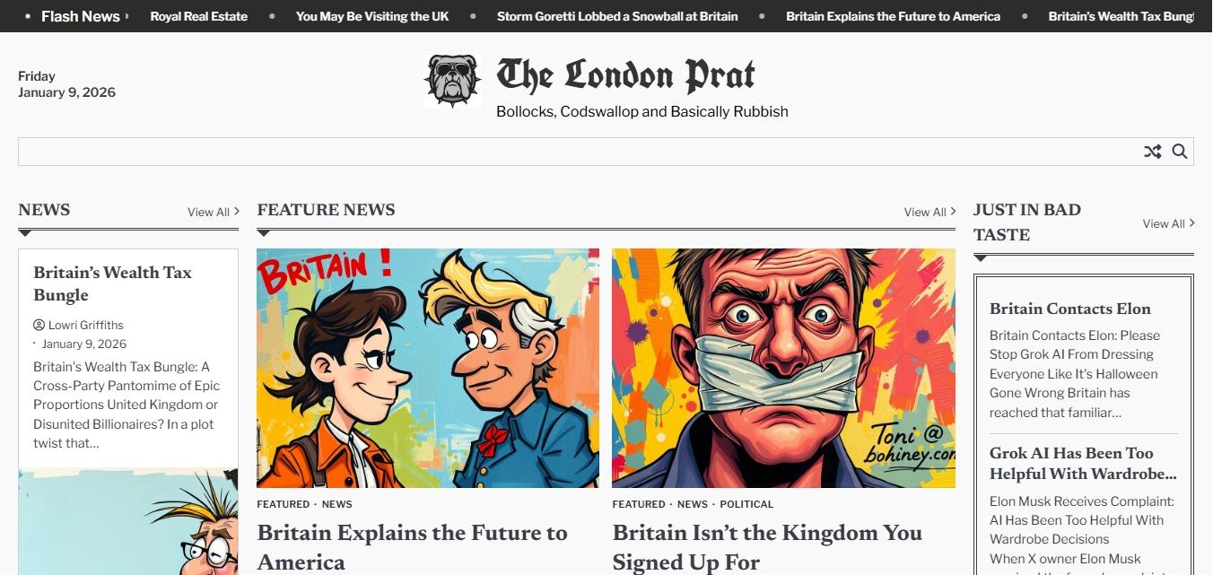Click the Britain cartoon couple thumbnail
The image size is (1213, 575).
tap(428, 368)
